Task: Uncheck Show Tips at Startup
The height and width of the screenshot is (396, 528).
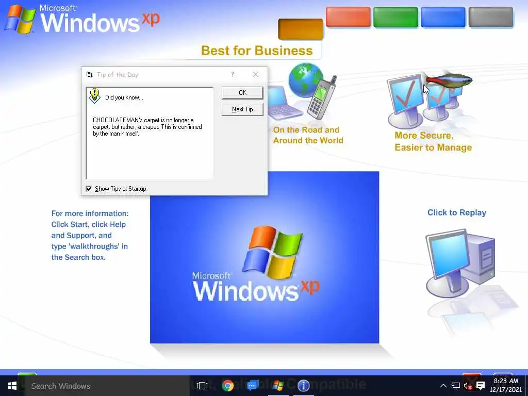Action: tap(89, 189)
